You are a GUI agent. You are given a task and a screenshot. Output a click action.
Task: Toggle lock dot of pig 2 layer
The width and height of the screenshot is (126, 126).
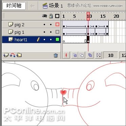pyautogui.click(x=51, y=25)
